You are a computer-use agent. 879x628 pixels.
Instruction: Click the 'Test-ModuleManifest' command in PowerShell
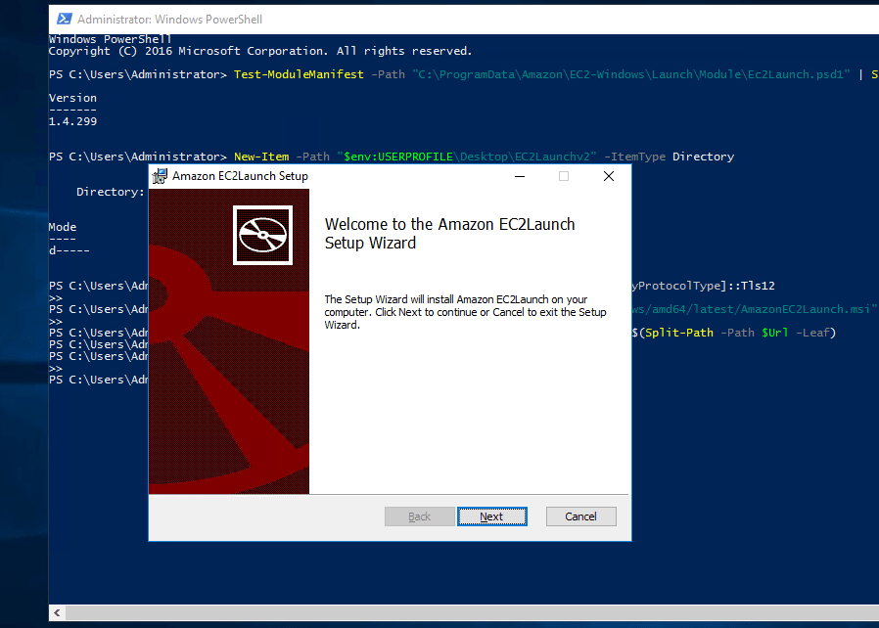299,74
